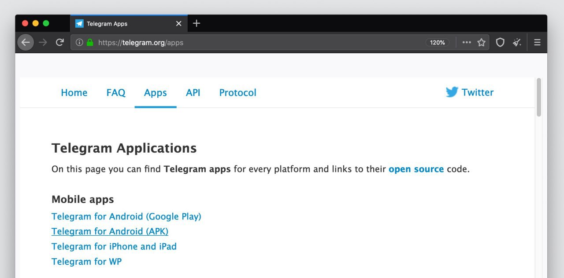
Task: Open Telegram for iPhone and iPad link
Action: click(114, 246)
